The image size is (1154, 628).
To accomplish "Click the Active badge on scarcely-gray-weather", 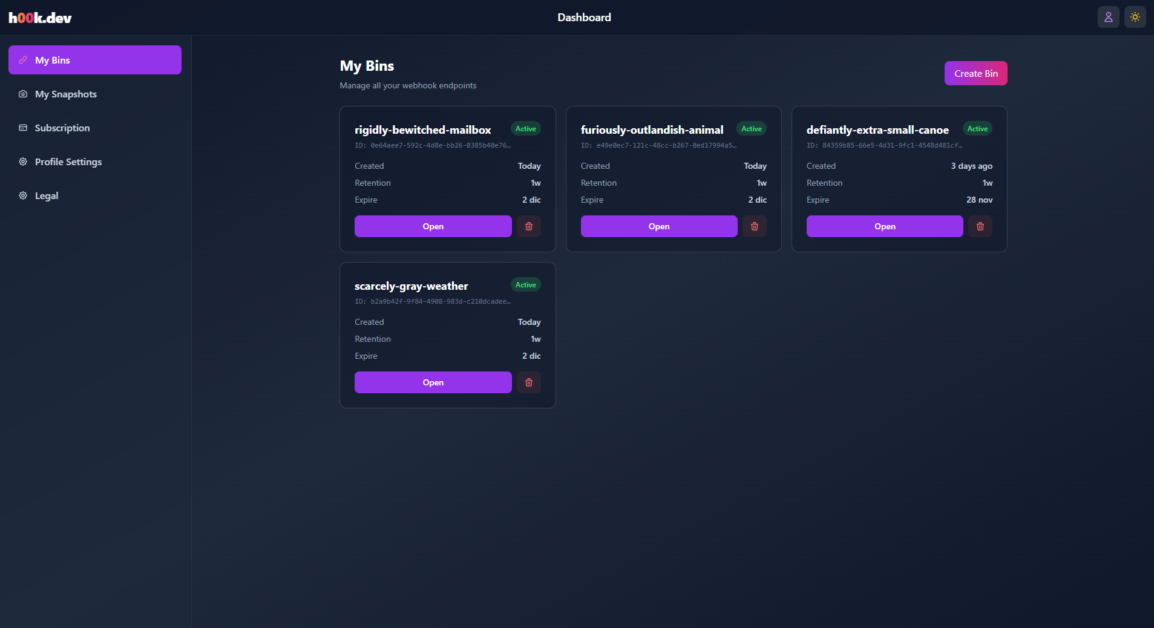I will pos(525,284).
